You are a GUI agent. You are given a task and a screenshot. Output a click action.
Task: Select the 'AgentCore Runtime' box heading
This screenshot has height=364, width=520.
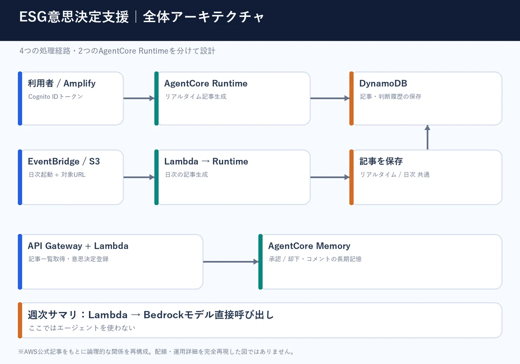206,83
